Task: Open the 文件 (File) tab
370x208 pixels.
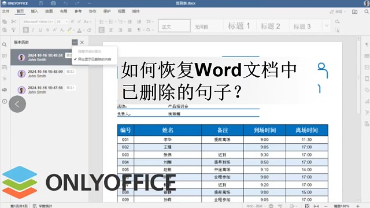Action: point(6,12)
